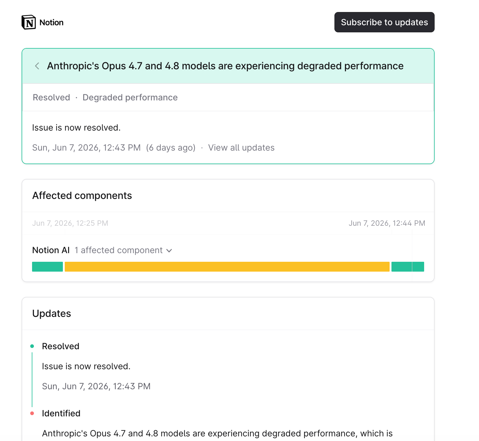479x441 pixels.
Task: Open the View all updates link
Action: pyautogui.click(x=241, y=148)
